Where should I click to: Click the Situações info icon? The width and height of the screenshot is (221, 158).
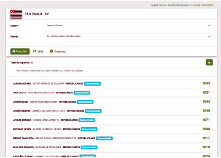click(51, 51)
